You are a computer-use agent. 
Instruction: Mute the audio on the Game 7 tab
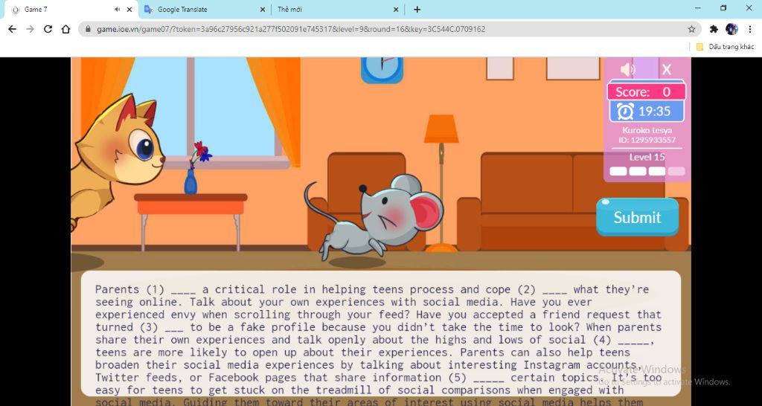click(x=118, y=9)
